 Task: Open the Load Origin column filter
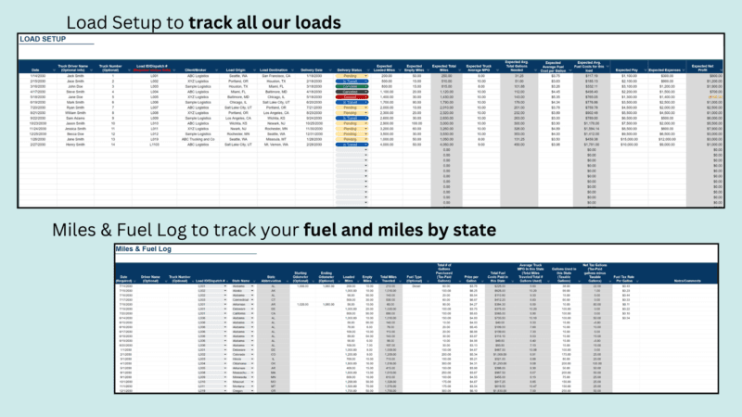coord(254,70)
